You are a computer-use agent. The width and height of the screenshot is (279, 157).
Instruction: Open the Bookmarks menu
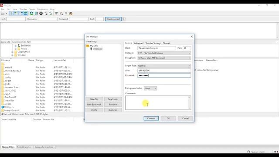[42, 9]
